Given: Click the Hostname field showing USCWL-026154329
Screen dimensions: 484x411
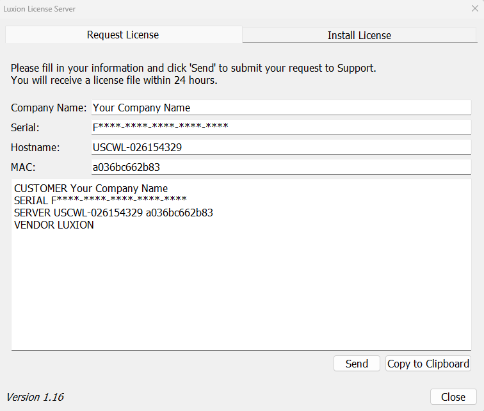Looking at the screenshot, I should tap(281, 147).
